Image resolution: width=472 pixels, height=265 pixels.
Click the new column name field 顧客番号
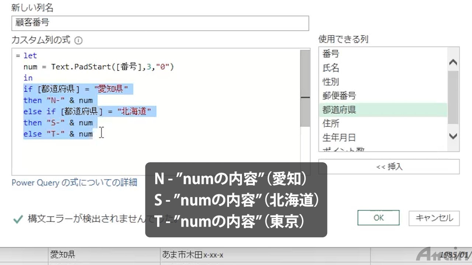tap(160, 23)
